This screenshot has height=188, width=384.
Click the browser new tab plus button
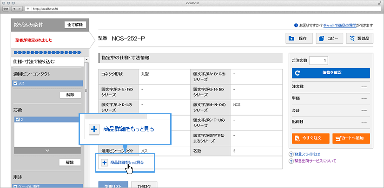pyautogui.click(x=28, y=9)
